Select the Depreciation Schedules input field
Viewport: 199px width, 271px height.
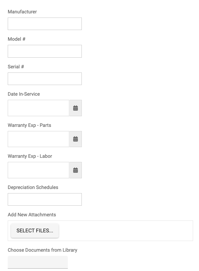(45, 199)
